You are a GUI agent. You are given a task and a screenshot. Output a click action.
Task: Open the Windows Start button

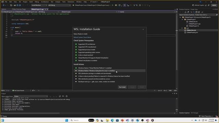67,120
